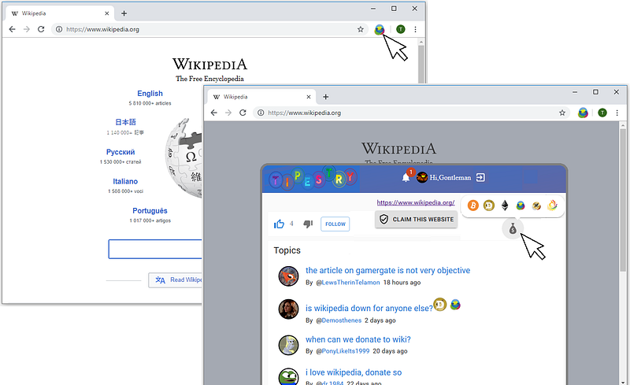
Task: Click 'Hi,Gontleman' greeting text
Action: point(450,177)
